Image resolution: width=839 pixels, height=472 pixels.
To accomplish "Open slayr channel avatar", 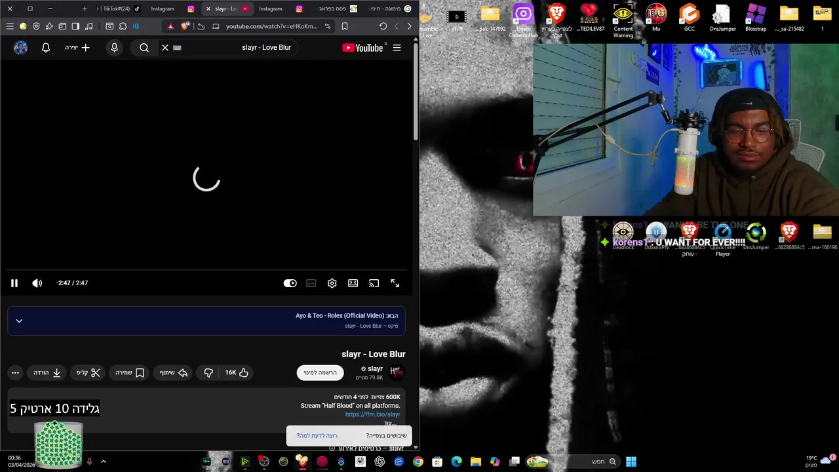I will (397, 372).
